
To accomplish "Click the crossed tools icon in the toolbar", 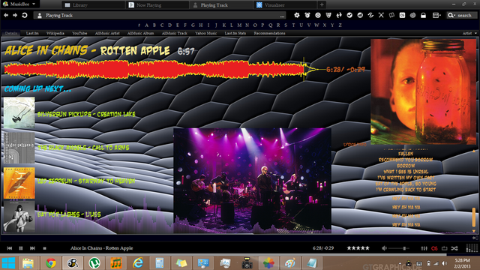I will pyautogui.click(x=381, y=15).
